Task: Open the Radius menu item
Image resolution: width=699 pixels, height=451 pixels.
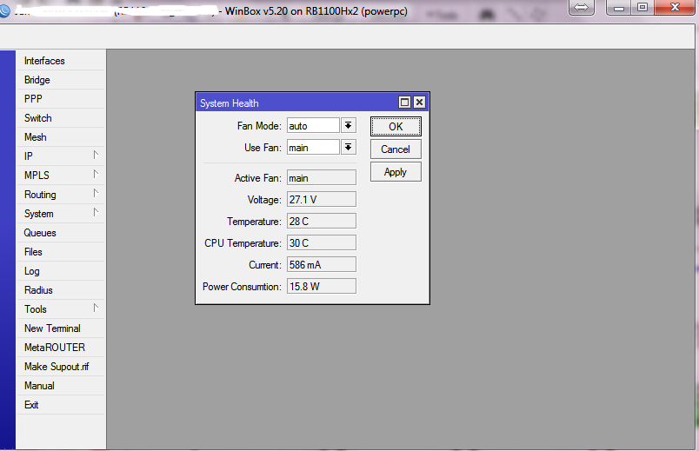Action: click(61, 290)
